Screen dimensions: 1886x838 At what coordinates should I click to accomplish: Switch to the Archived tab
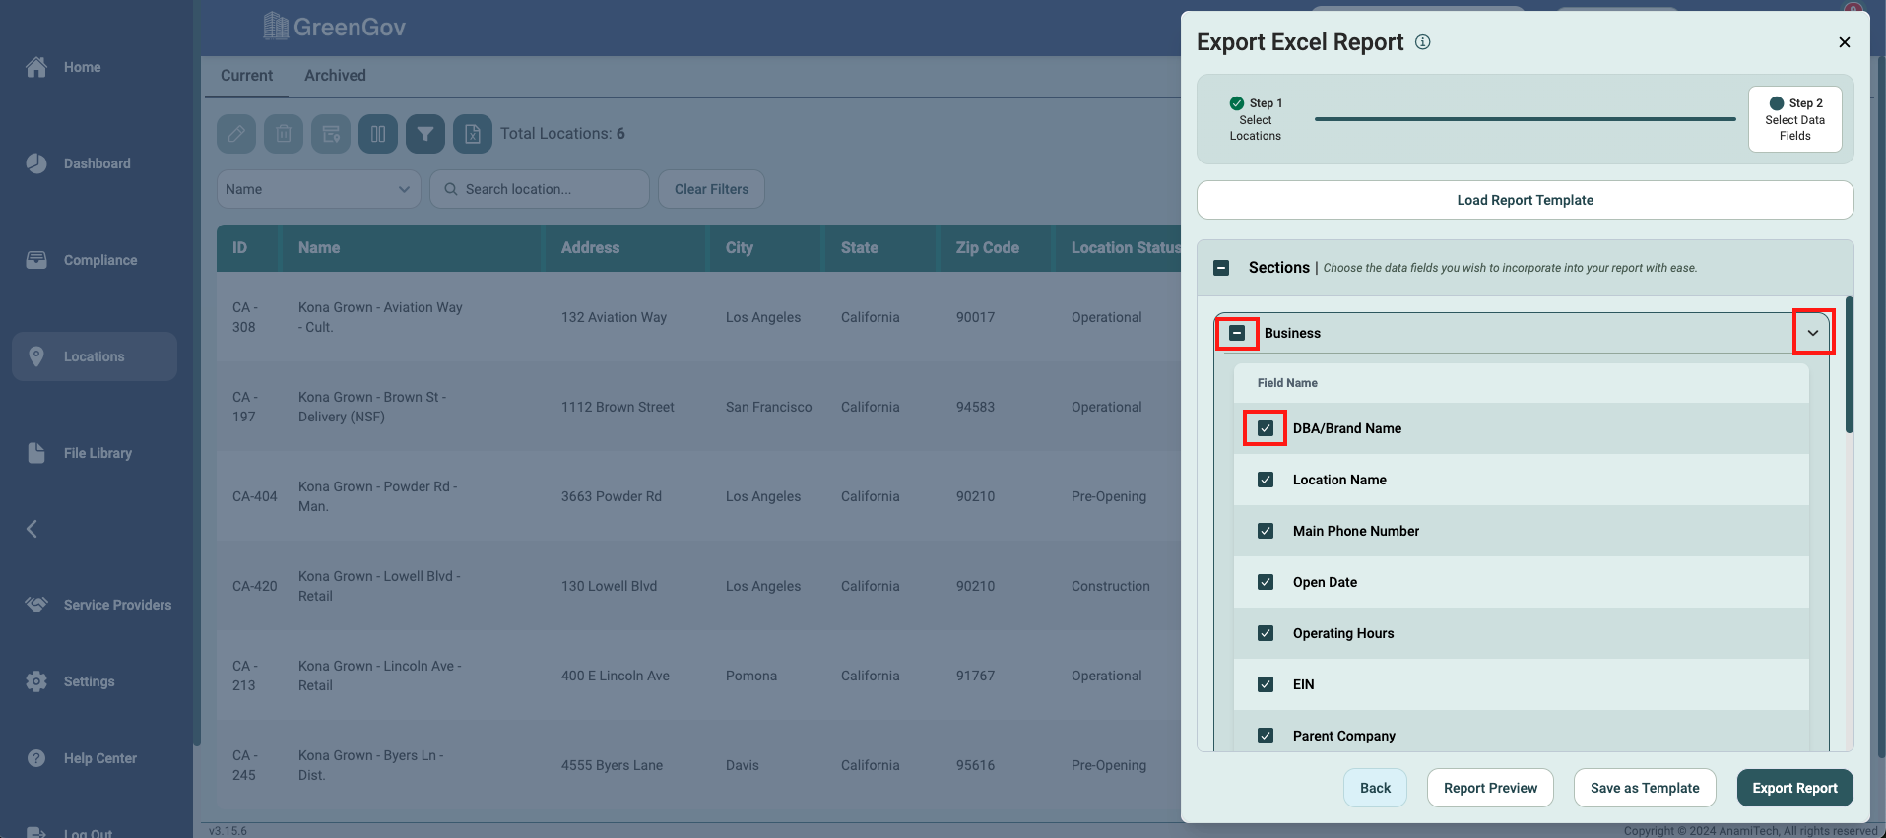(x=335, y=76)
